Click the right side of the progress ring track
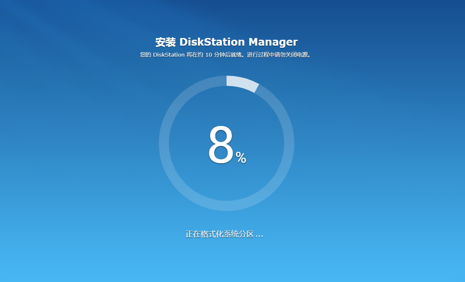 tap(289, 143)
